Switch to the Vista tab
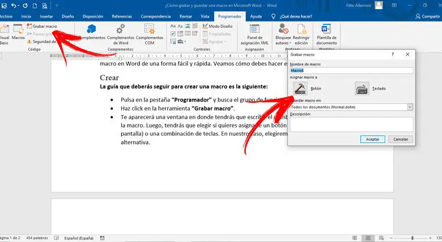442x242 pixels. (x=205, y=16)
